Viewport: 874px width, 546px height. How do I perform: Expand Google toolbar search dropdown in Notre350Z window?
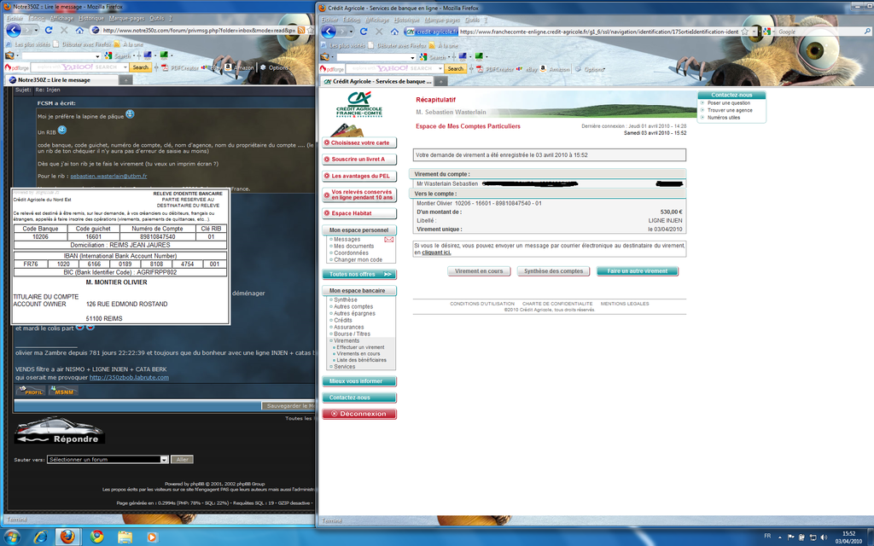click(97, 55)
